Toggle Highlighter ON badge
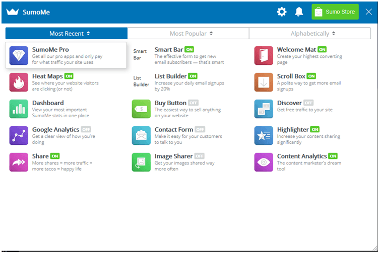 (315, 130)
